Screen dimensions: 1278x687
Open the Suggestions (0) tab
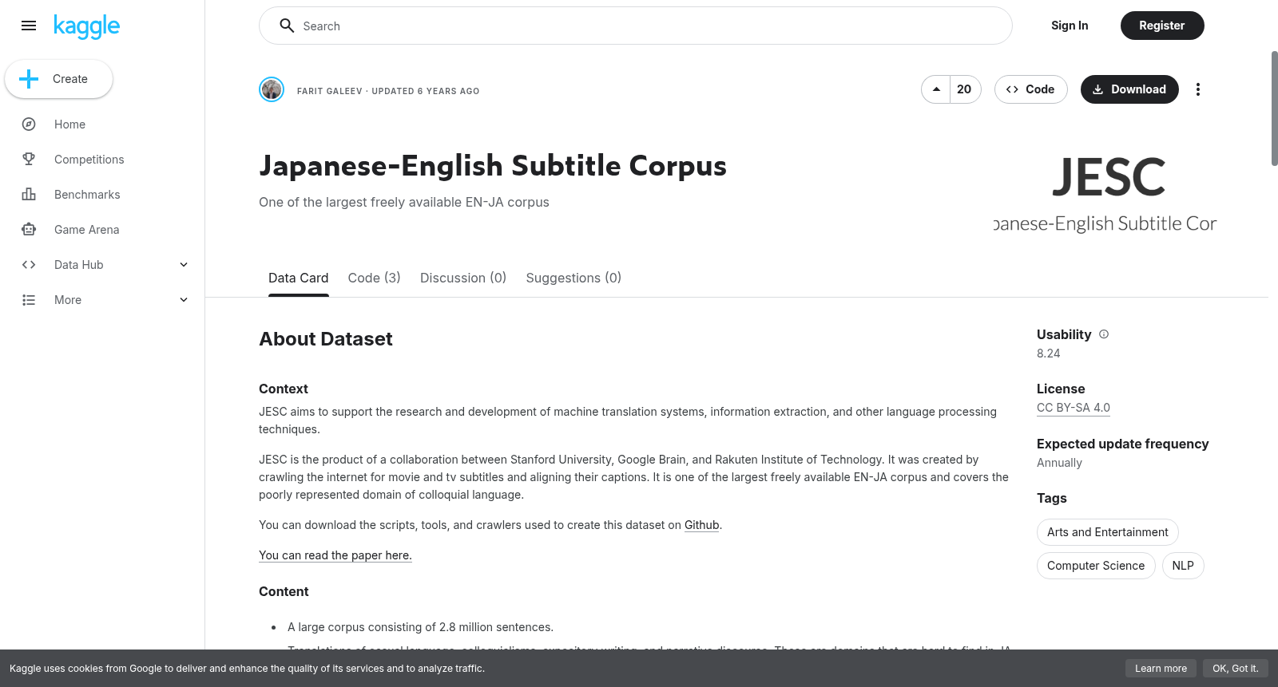click(x=574, y=278)
